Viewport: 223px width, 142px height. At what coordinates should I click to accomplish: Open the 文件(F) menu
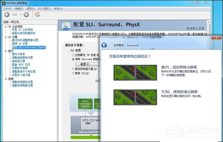7,9
